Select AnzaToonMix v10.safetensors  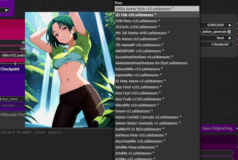pos(157,141)
